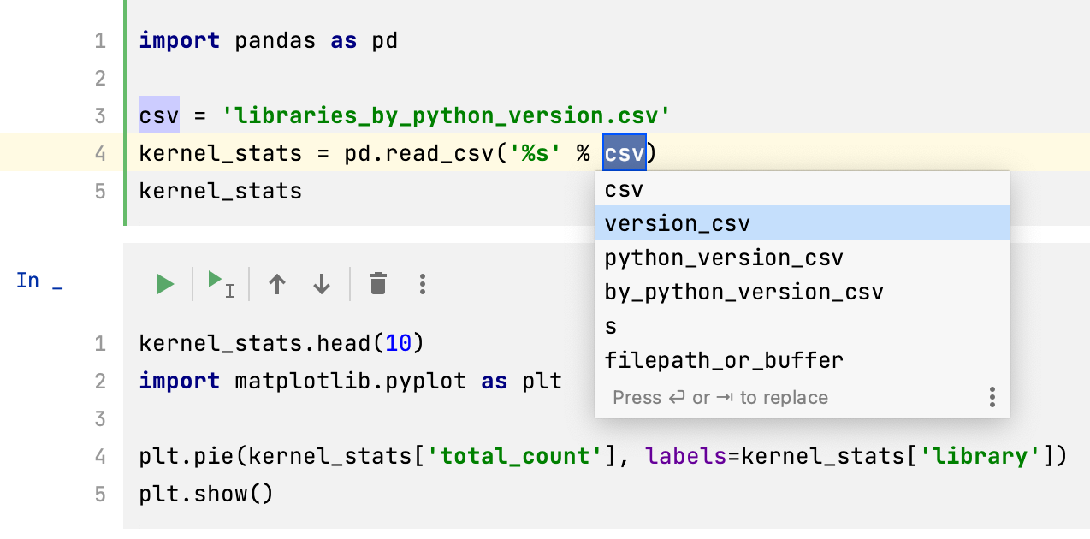Move the cell down using the down arrow
Screen dimensions: 1090x539
tap(322, 283)
